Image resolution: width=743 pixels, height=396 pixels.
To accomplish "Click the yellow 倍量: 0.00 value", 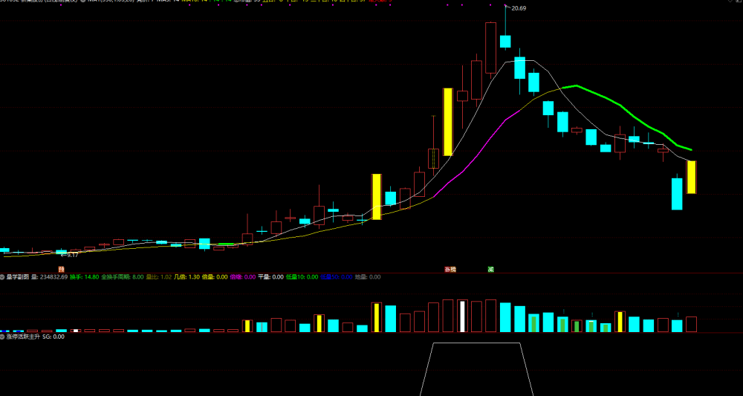I will pos(215,276).
